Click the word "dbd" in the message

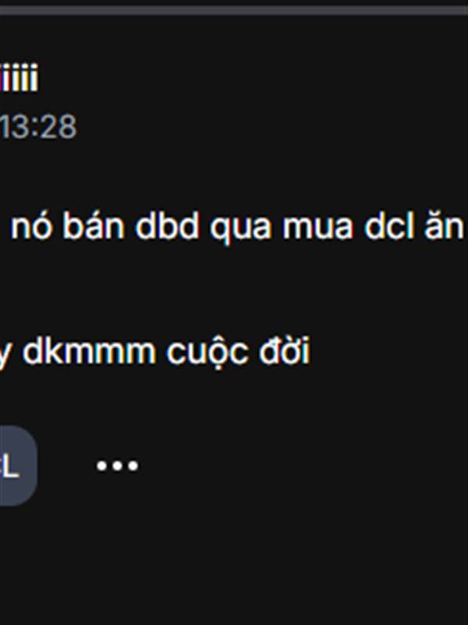168,227
